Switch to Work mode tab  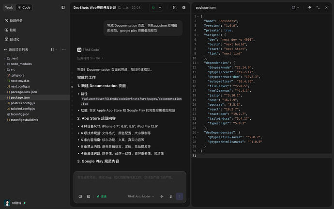[x=9, y=7]
